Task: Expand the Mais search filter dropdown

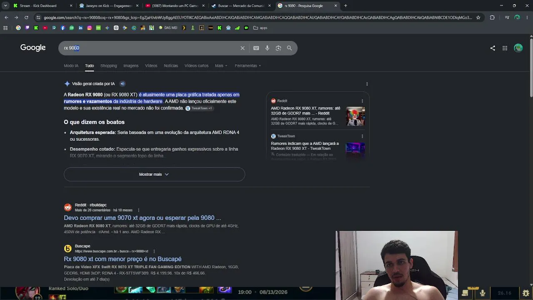Action: coord(221,66)
